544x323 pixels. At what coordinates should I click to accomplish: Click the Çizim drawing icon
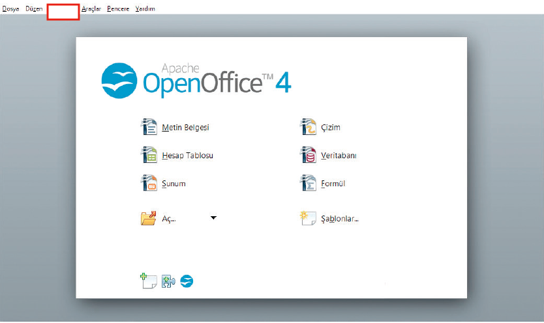(308, 127)
